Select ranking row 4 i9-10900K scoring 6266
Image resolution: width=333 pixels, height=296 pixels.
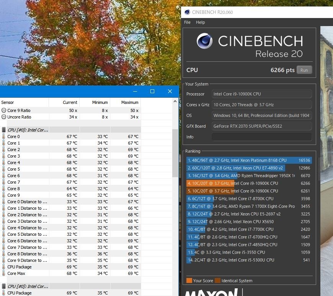coord(249,183)
